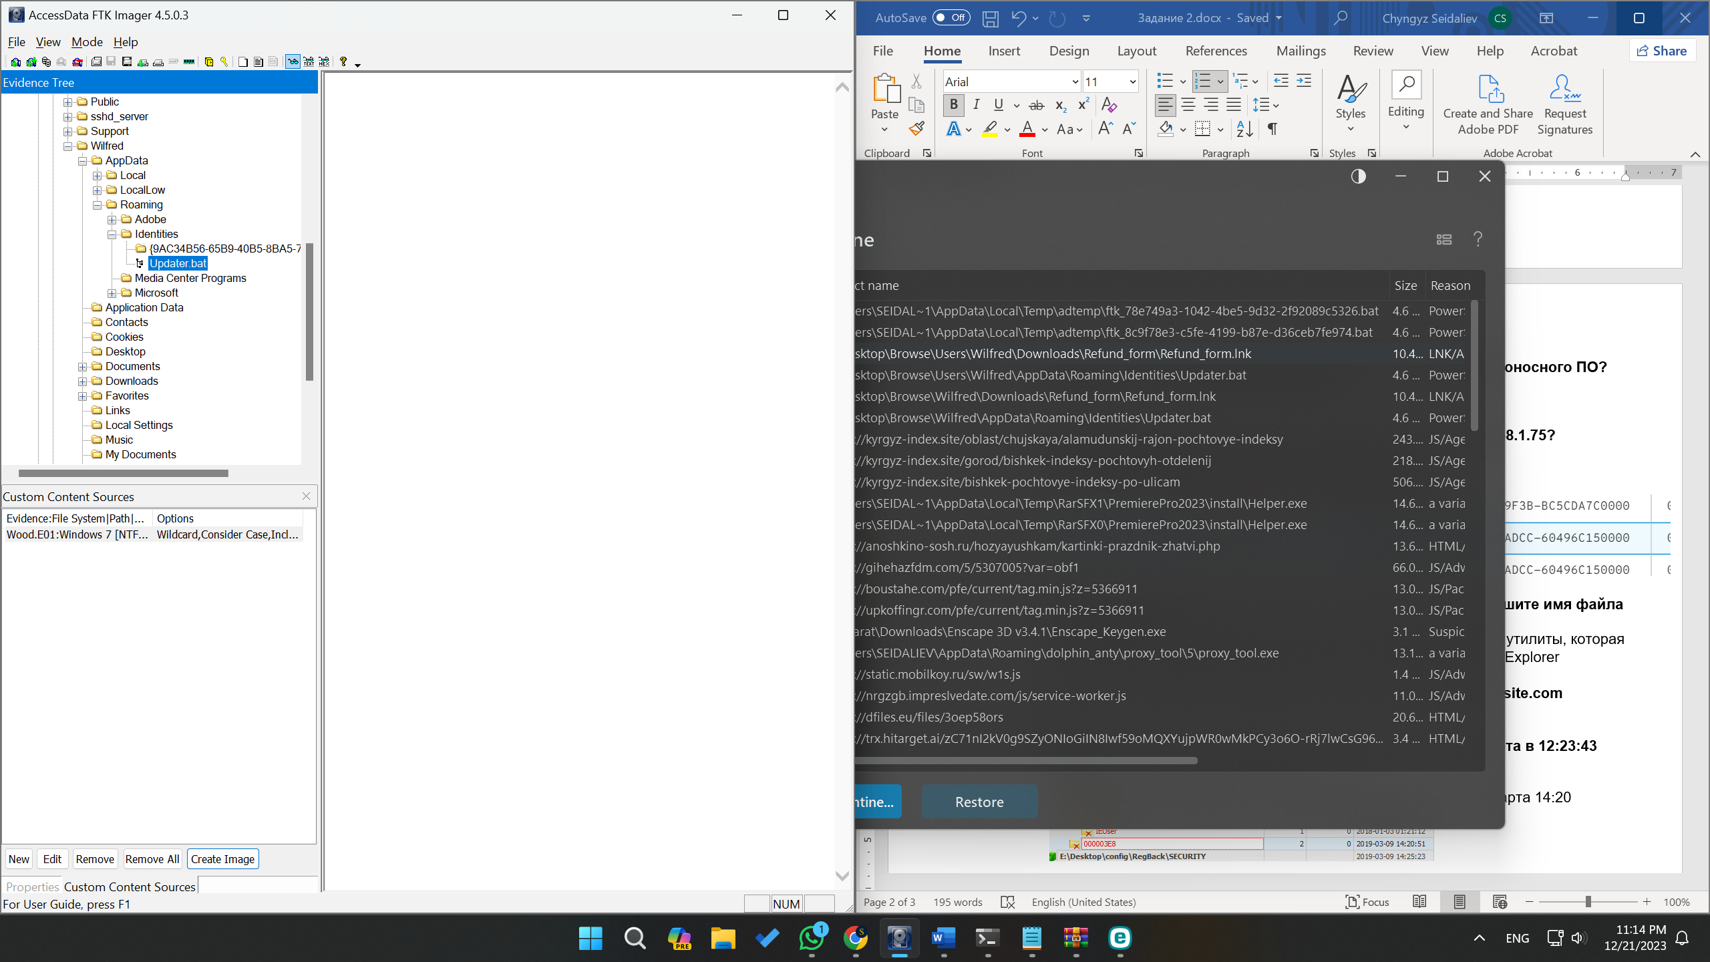Enable automatic preview glasses mode in FTK
This screenshot has height=962, width=1710.
(x=293, y=62)
